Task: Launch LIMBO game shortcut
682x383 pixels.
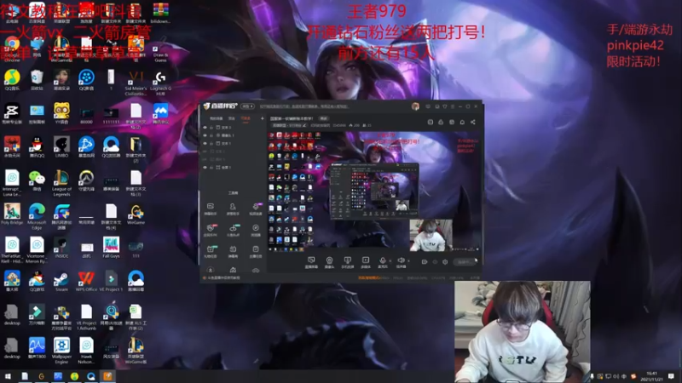Action: (61, 147)
